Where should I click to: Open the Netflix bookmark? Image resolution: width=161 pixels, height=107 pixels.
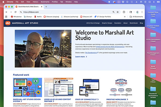coord(38,17)
